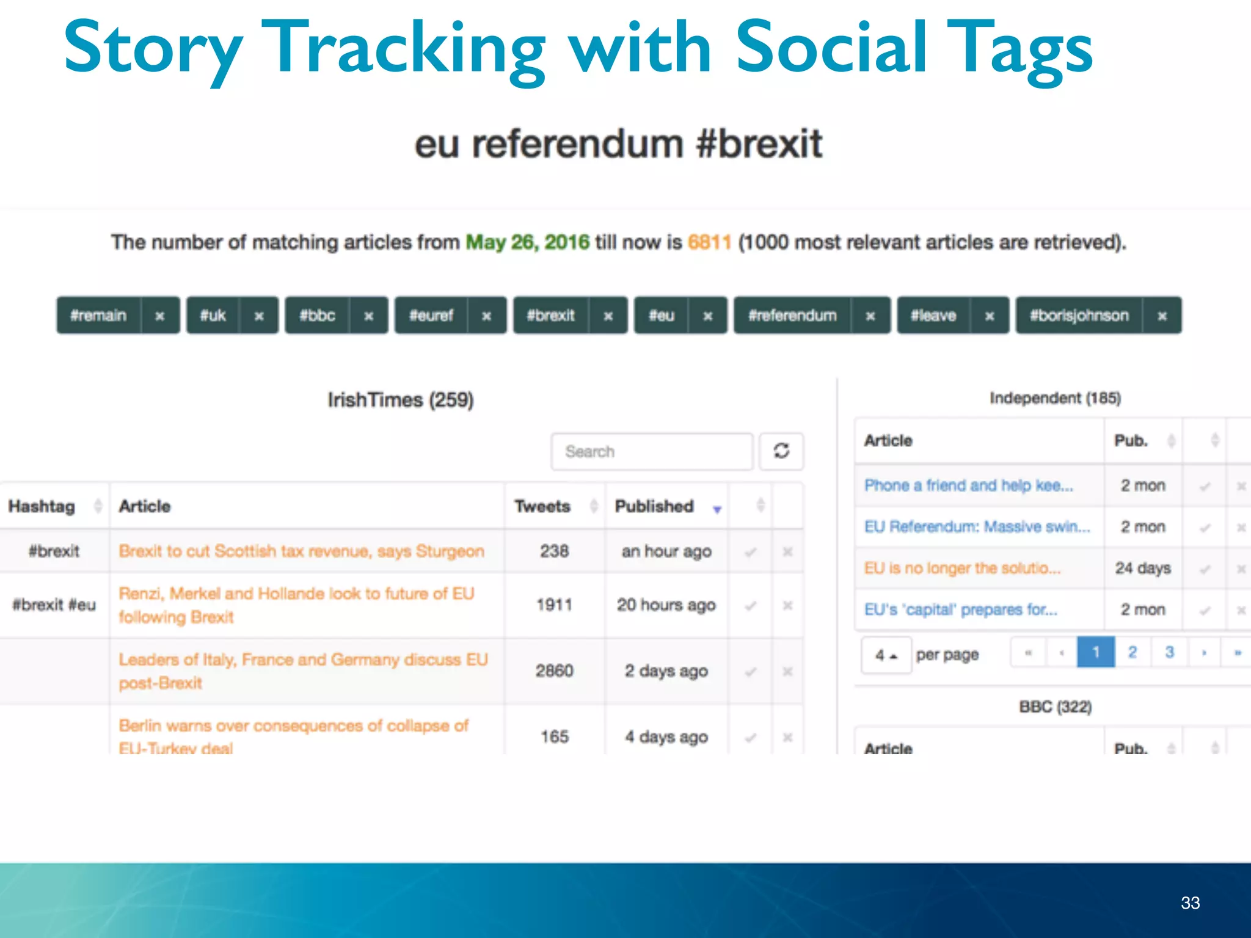1251x938 pixels.
Task: Remove the #bbc tag filter
Action: pos(369,316)
